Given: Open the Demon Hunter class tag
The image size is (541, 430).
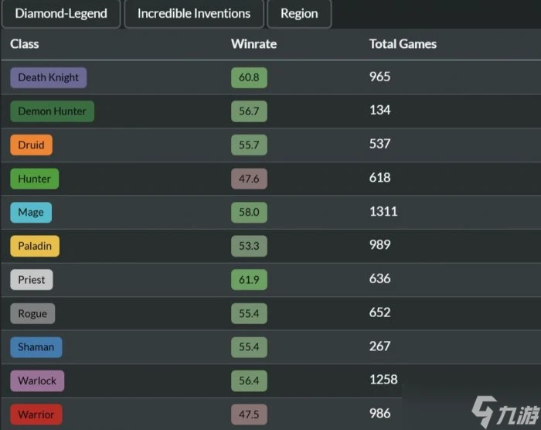Looking at the screenshot, I should point(52,111).
